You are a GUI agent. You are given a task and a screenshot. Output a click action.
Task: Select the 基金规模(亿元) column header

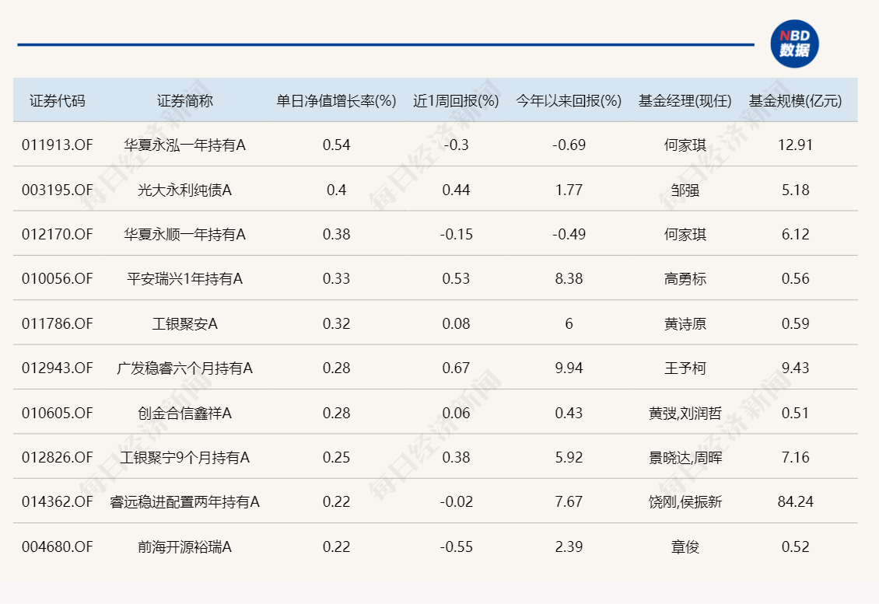pyautogui.click(x=796, y=101)
